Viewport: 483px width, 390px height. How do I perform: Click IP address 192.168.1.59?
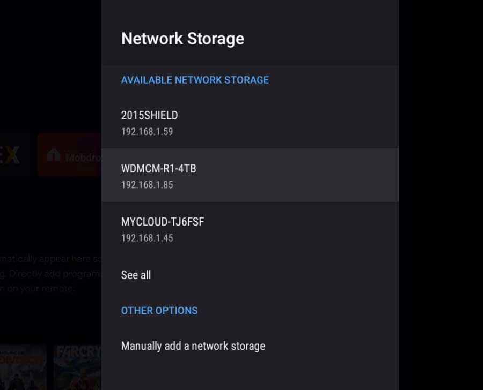tap(147, 132)
